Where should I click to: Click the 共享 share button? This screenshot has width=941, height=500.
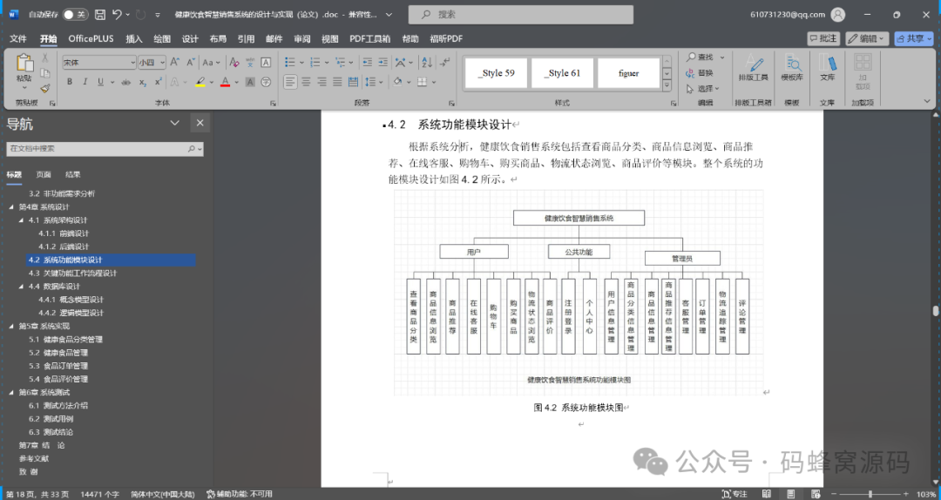[x=914, y=38]
